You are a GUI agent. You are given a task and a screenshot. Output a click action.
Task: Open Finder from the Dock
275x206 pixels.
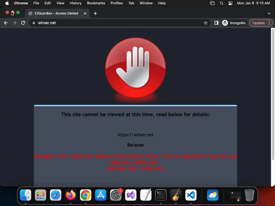pos(26,195)
